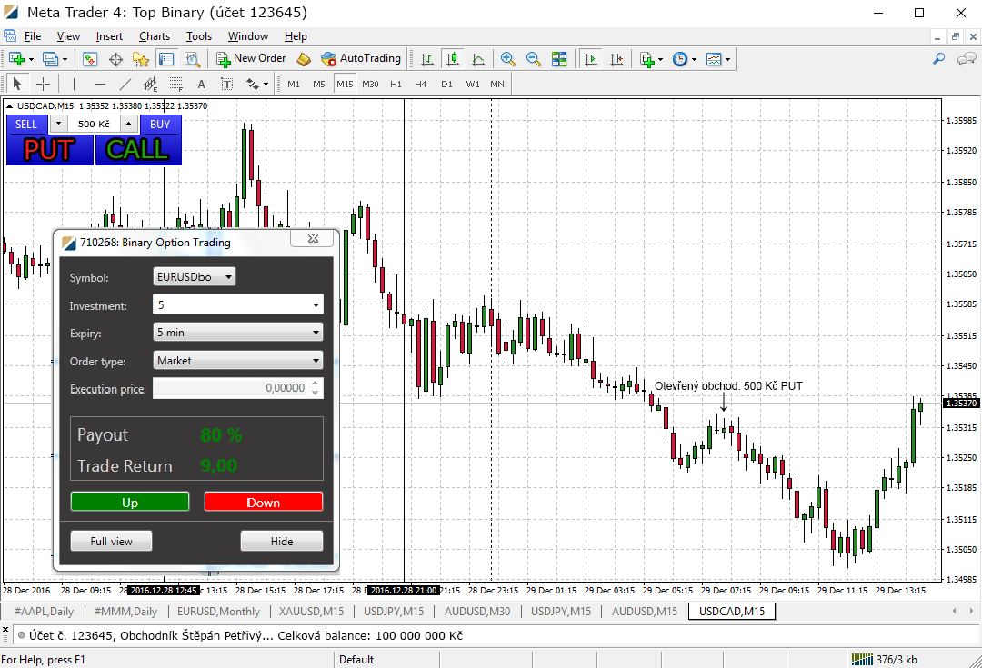Select the equidistant channel tool

pyautogui.click(x=150, y=84)
